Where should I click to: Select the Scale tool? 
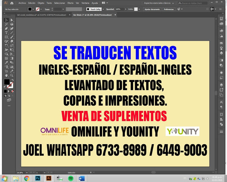tap(12, 45)
